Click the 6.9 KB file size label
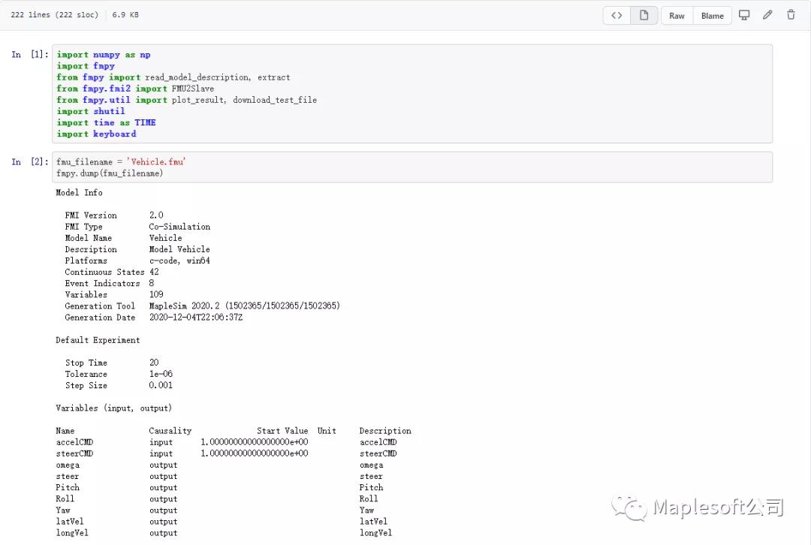 pyautogui.click(x=125, y=14)
